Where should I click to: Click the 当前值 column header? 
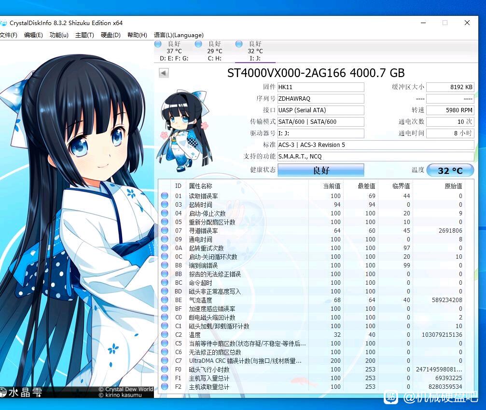tap(332, 186)
